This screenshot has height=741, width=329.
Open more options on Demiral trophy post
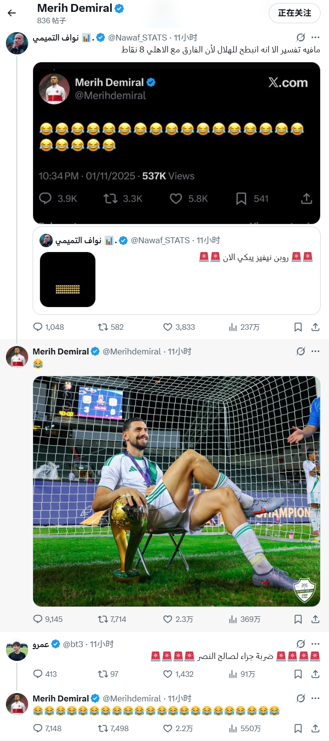pyautogui.click(x=315, y=351)
